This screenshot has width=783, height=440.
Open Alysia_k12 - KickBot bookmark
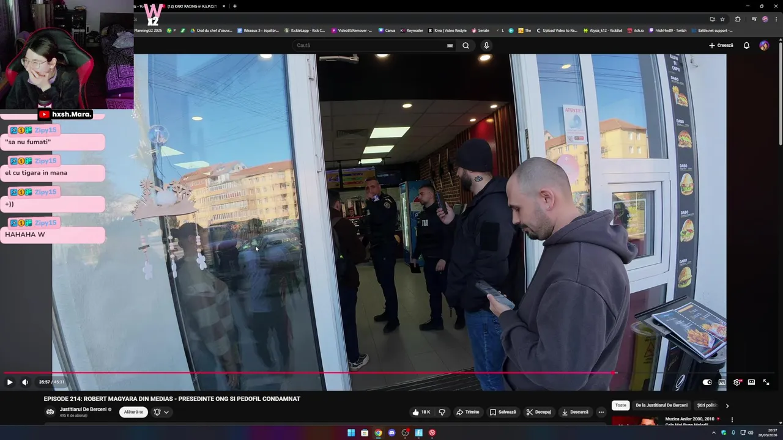[603, 31]
